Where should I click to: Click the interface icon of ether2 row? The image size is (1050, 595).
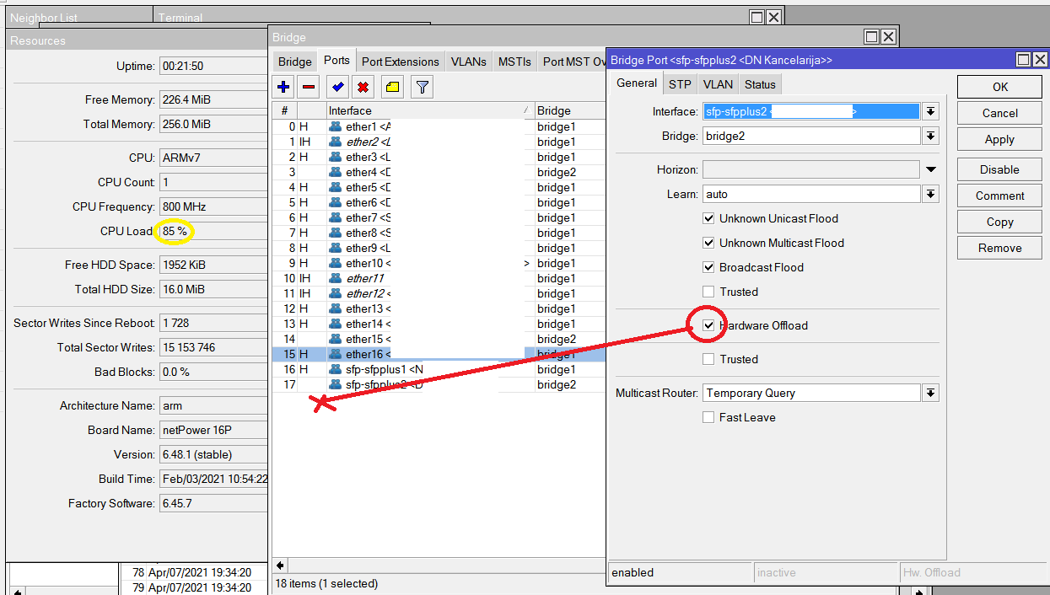pyautogui.click(x=336, y=142)
